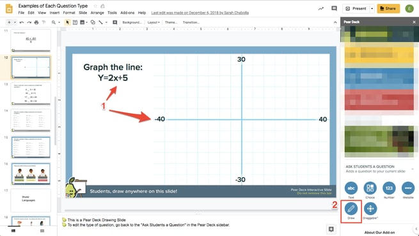Viewport: 419px width, 236px height.
Task: Add a Number question type
Action: (x=389, y=188)
